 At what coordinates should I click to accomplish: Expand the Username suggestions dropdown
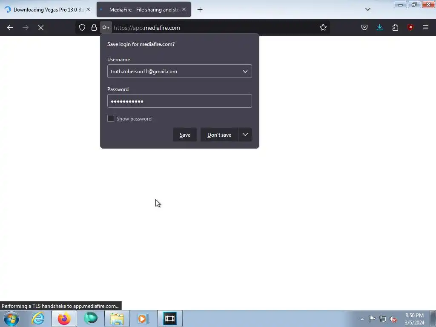point(245,72)
